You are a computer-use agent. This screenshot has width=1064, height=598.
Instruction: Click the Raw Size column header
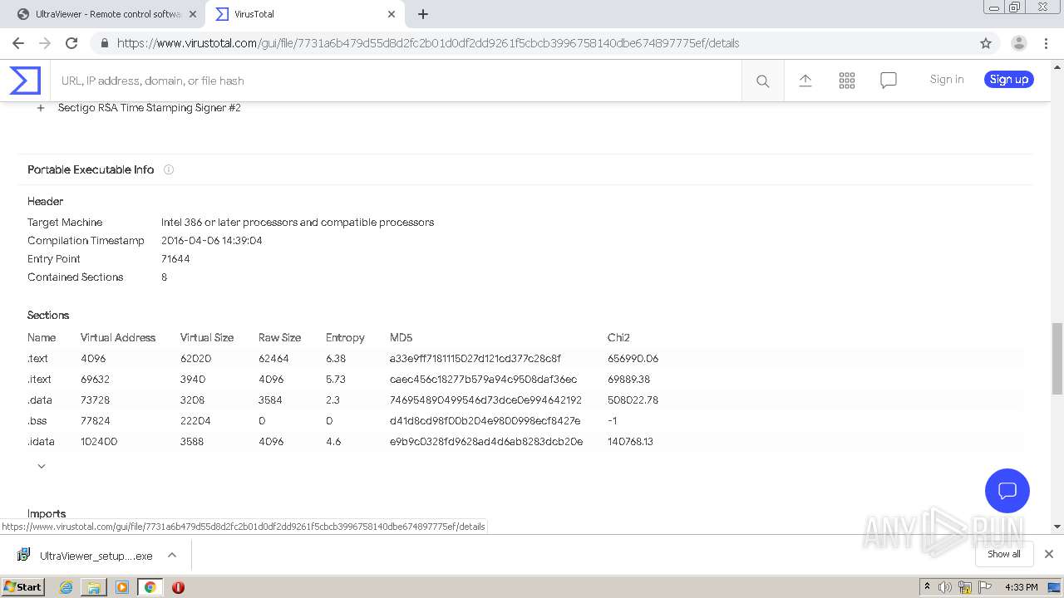(x=279, y=338)
